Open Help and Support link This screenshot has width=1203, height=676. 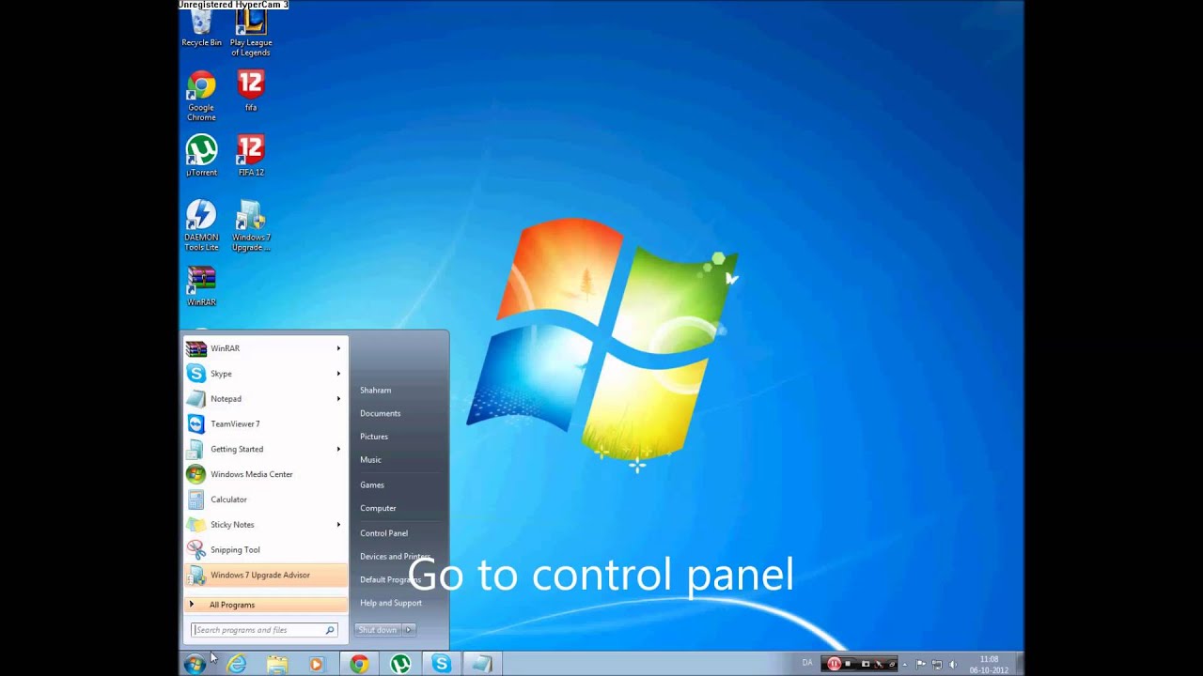[391, 603]
